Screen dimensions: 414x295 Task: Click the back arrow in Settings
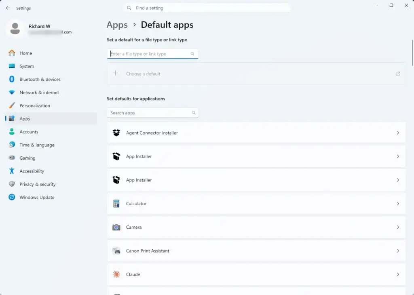point(8,8)
